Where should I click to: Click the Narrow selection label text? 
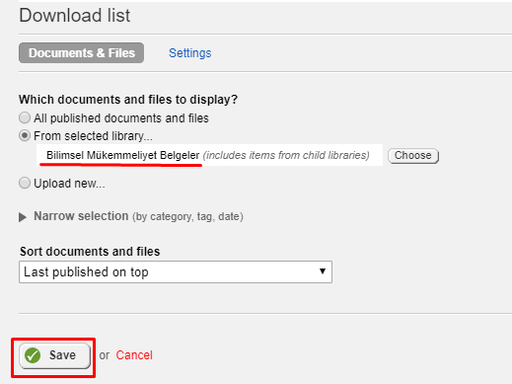(x=81, y=216)
